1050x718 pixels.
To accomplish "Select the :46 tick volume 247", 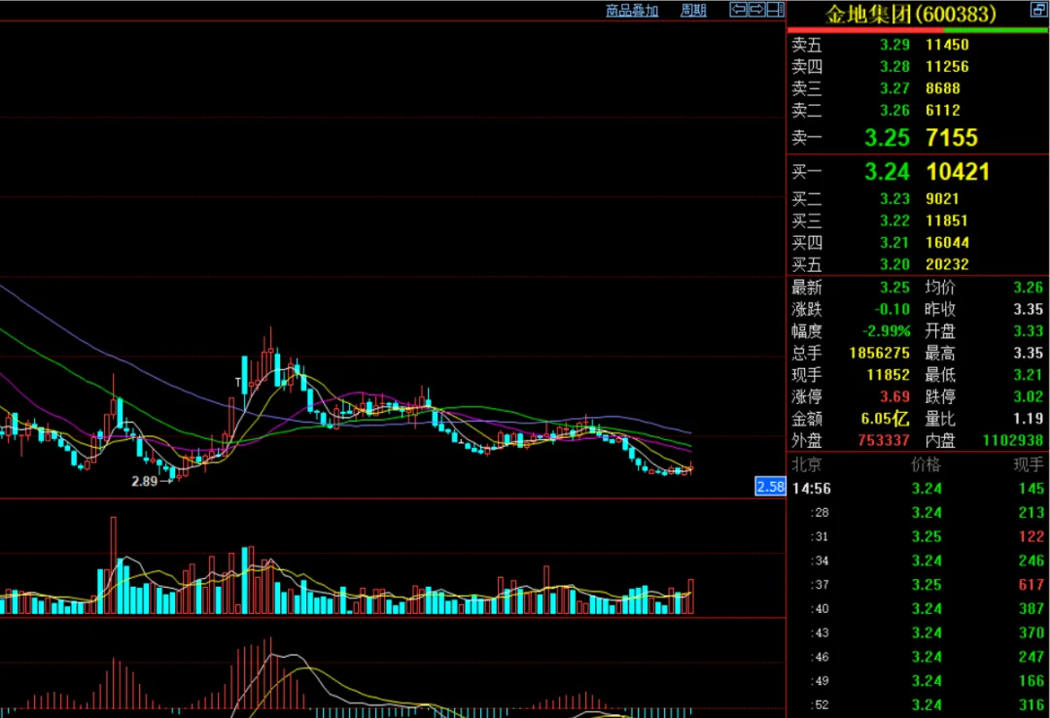I will (x=1031, y=657).
